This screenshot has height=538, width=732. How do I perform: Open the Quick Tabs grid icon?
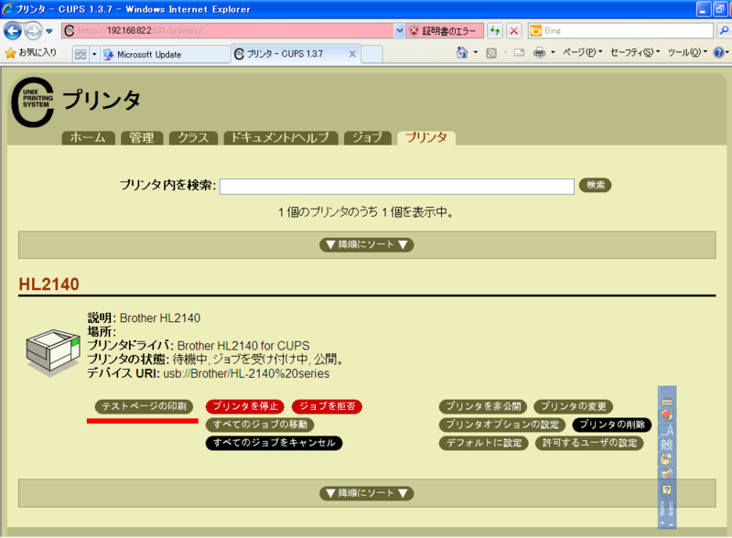coord(81,54)
